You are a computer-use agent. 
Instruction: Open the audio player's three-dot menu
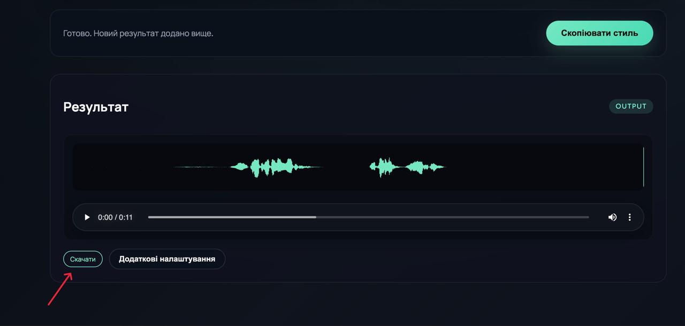pos(630,218)
